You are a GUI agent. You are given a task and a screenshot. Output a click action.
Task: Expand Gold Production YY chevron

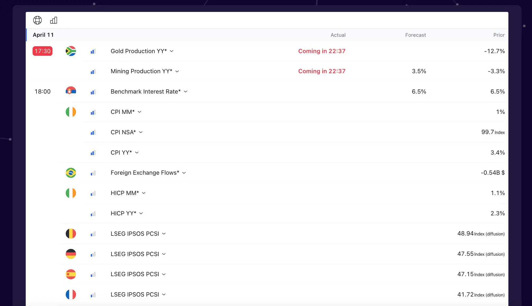(x=171, y=51)
